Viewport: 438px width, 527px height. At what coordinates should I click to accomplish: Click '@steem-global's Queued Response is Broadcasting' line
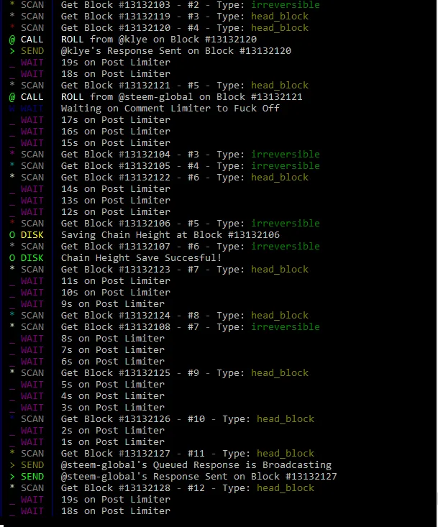(196, 465)
